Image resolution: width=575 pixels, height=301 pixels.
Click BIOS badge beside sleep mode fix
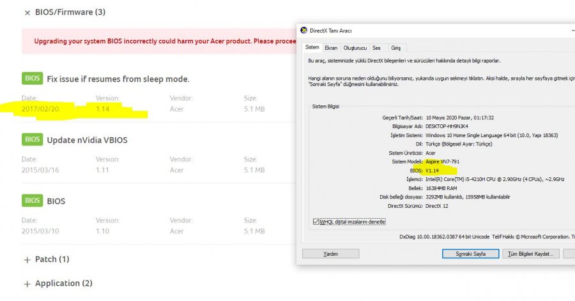[x=33, y=78]
